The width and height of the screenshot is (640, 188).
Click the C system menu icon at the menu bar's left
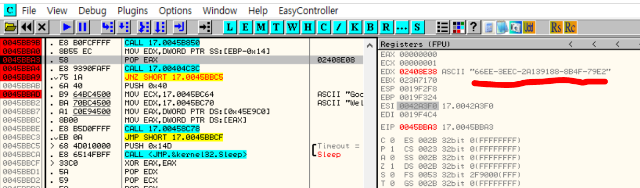point(10,10)
